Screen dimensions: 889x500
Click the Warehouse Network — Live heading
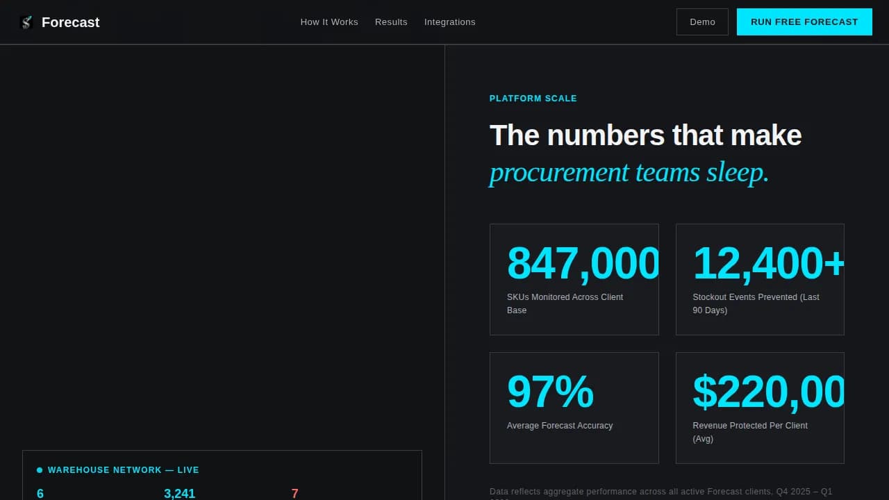(x=124, y=470)
